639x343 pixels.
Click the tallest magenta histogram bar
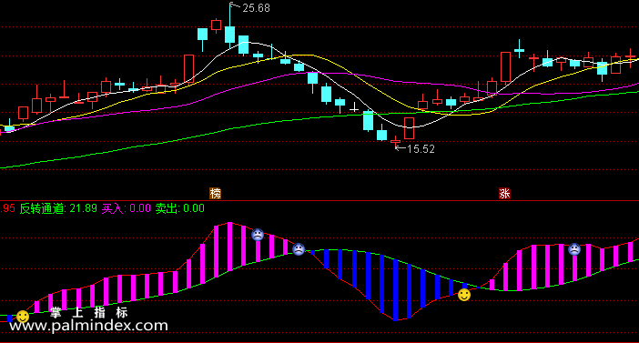tap(230, 247)
